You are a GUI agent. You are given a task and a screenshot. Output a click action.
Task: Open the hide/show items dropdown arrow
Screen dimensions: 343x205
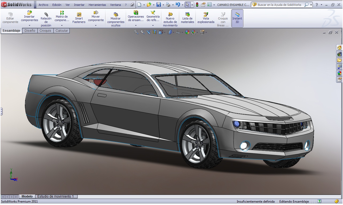coord(182,33)
